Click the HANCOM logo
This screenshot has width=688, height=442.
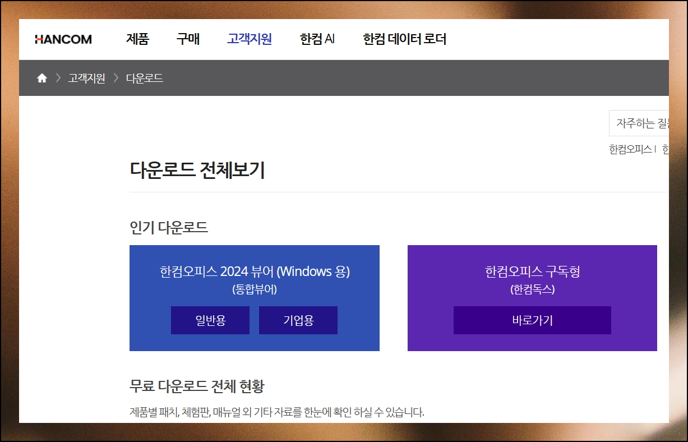63,39
